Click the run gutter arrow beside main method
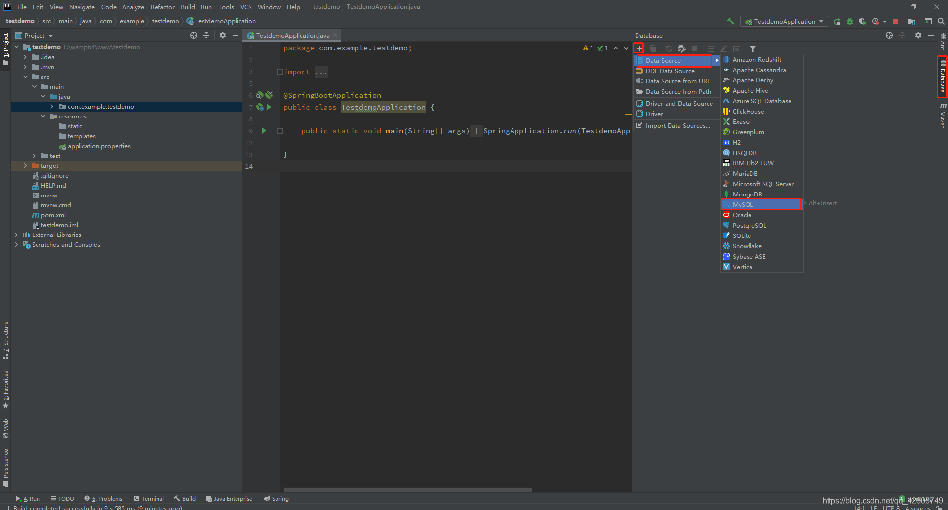The image size is (948, 510). [x=264, y=131]
